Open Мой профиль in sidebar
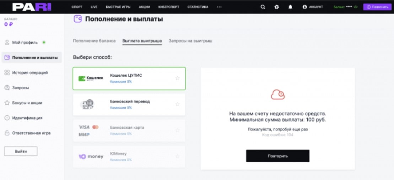394x180 pixels. tap(25, 42)
